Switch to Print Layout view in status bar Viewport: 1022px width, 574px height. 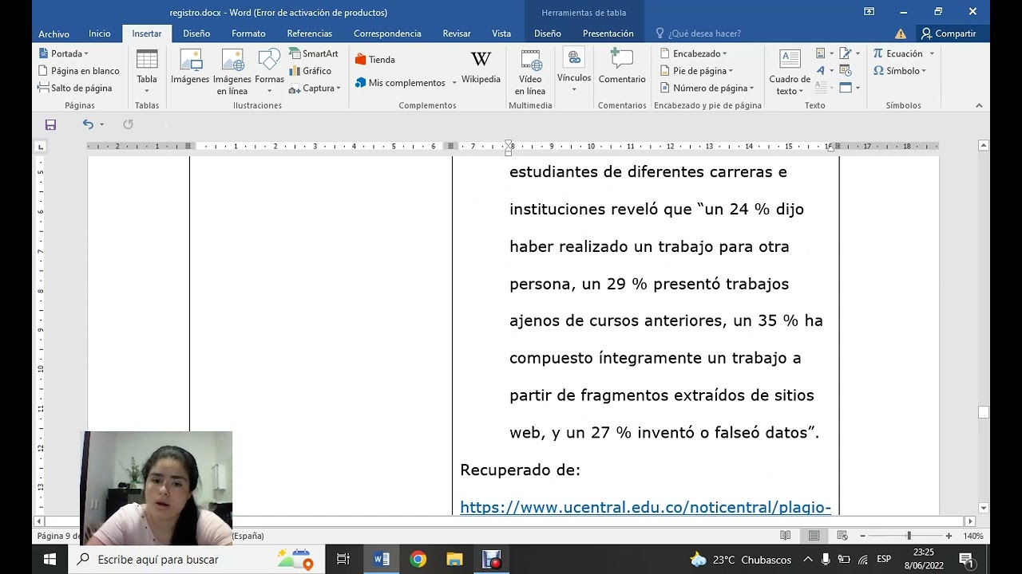(x=814, y=536)
